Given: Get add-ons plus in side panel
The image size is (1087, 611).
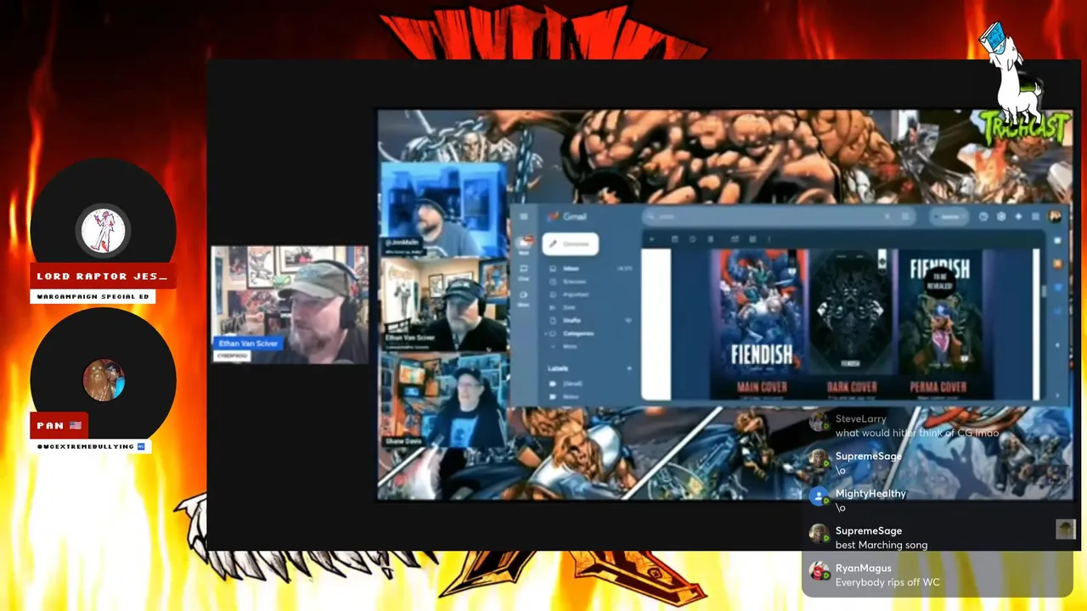Looking at the screenshot, I should [1057, 345].
